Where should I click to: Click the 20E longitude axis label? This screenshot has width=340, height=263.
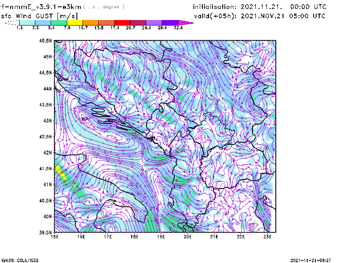[187, 237]
